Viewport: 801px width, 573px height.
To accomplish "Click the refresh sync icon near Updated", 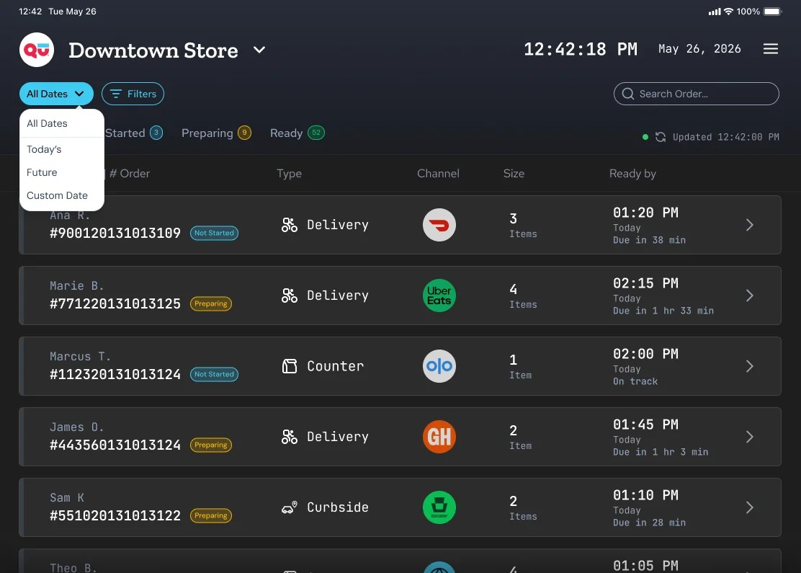I will click(x=660, y=137).
